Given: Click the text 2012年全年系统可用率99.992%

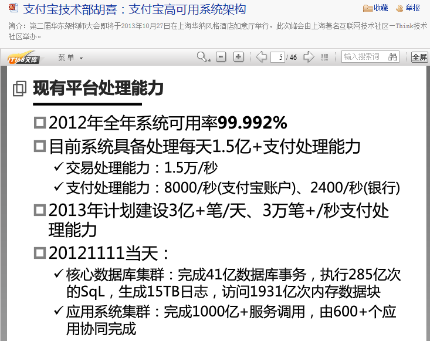Looking at the screenshot, I should (x=168, y=123).
